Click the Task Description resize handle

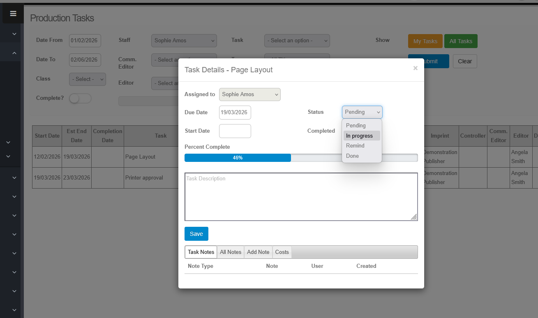[414, 217]
